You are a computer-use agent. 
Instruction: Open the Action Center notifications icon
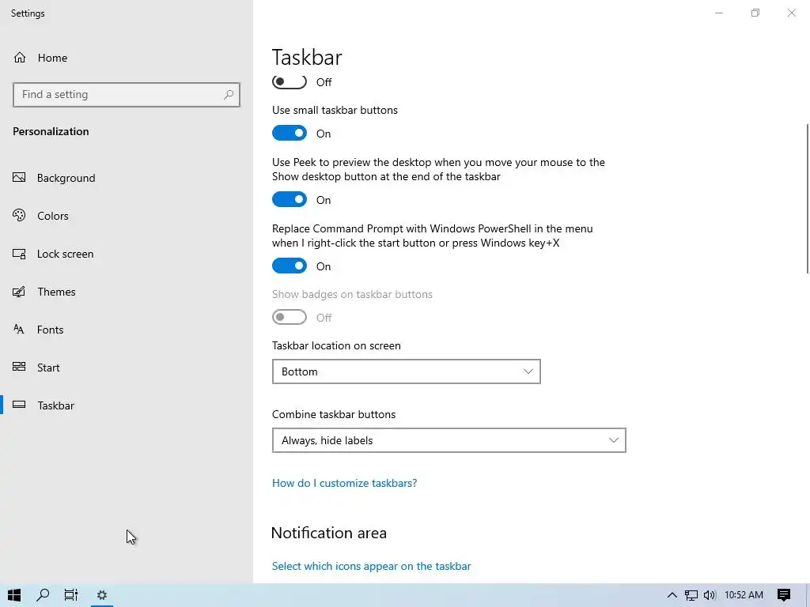784,595
